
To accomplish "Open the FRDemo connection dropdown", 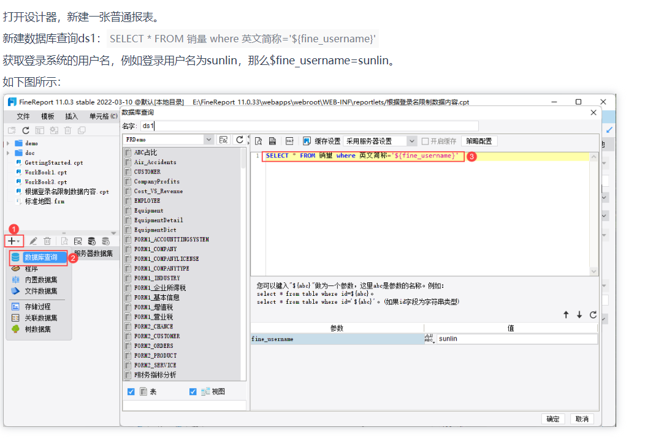I will [208, 140].
